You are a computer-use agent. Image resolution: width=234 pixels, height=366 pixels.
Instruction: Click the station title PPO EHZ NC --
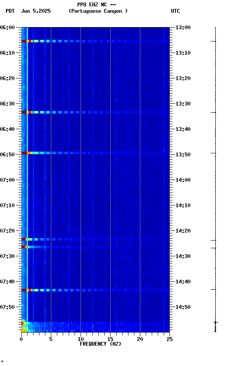pyautogui.click(x=97, y=4)
